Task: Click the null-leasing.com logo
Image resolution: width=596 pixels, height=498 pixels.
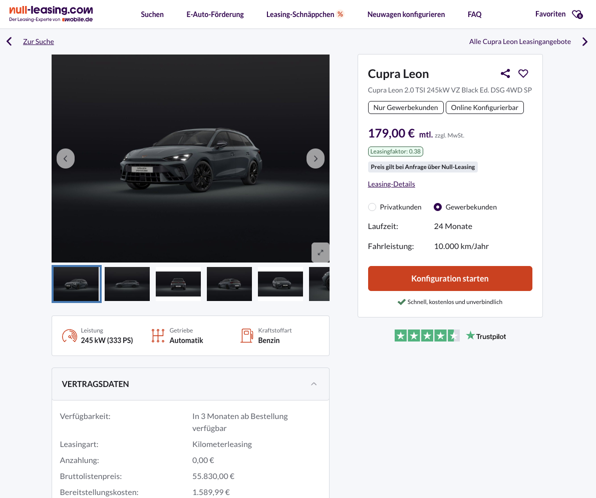Action: point(51,13)
